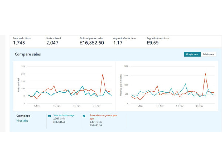Switch to Table view
This screenshot has width=222, height=167.
click(x=208, y=54)
